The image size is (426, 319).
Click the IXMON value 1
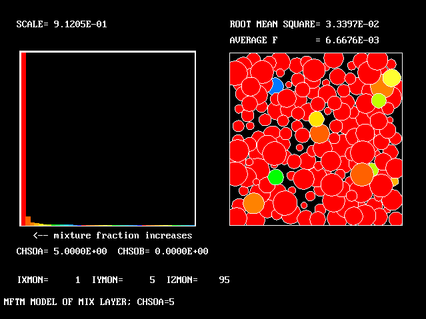77,280
